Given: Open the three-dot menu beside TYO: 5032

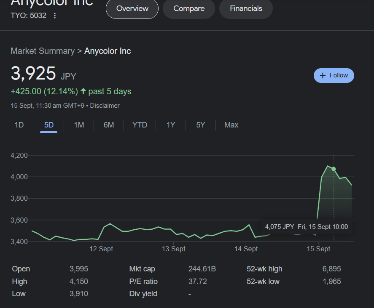Looking at the screenshot, I should pos(55,16).
